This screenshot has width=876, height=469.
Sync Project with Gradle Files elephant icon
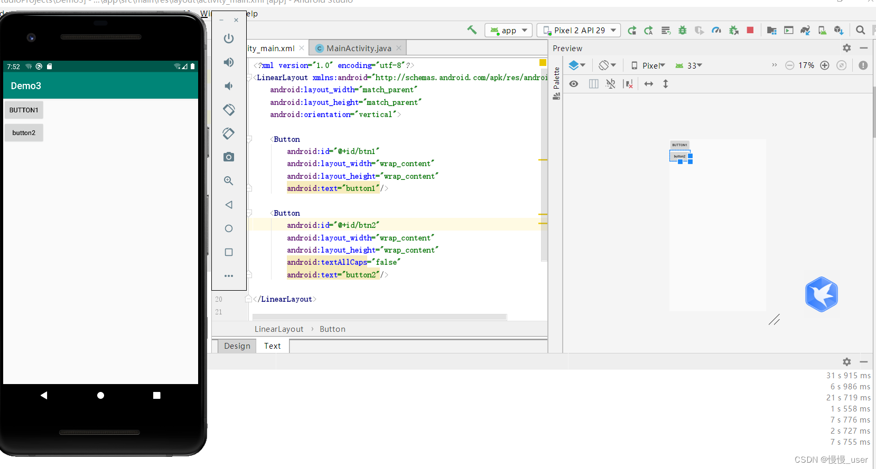tap(805, 31)
